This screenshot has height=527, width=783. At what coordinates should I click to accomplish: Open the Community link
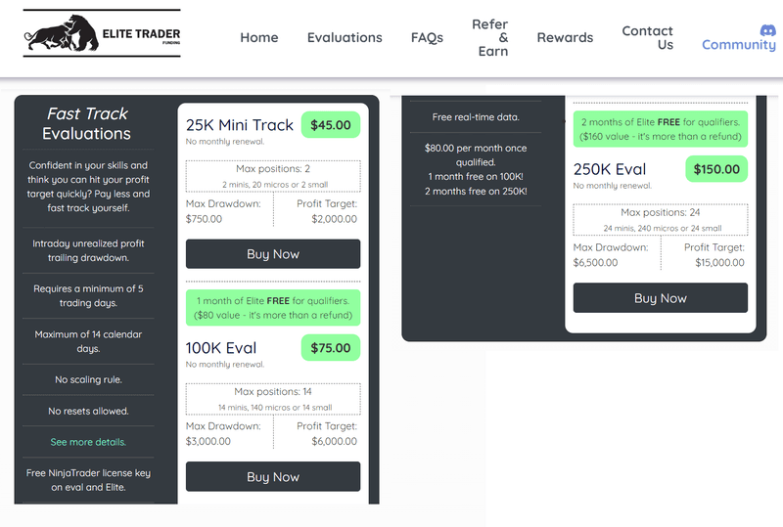(739, 44)
